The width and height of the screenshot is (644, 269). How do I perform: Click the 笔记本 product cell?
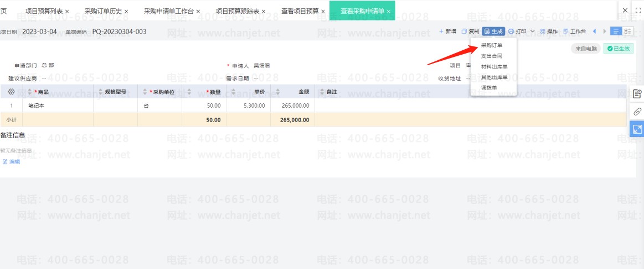[58, 106]
